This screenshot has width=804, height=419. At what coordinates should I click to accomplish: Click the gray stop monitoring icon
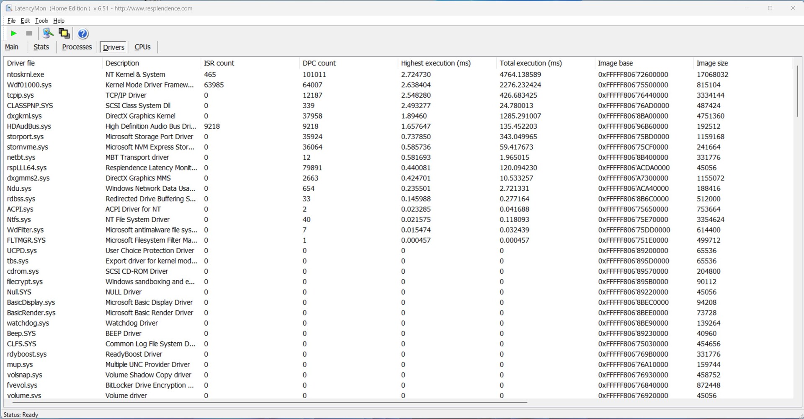point(29,34)
